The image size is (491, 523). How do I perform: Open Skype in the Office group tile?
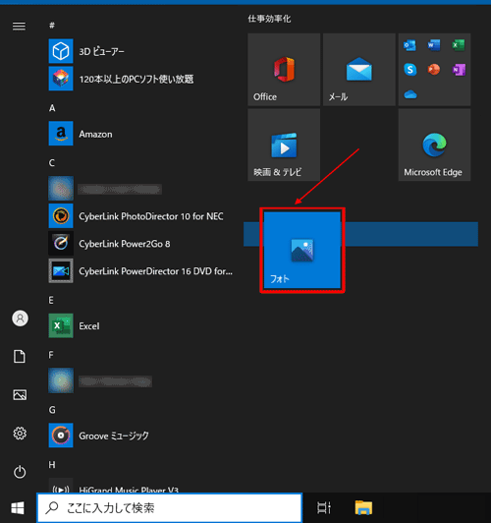[x=410, y=70]
